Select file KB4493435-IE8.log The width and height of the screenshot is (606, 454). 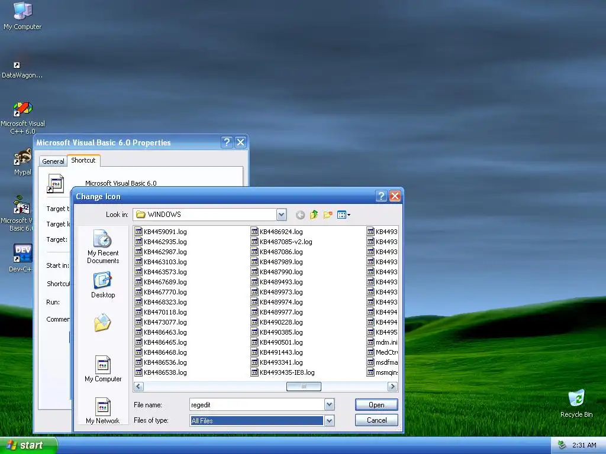(x=283, y=372)
